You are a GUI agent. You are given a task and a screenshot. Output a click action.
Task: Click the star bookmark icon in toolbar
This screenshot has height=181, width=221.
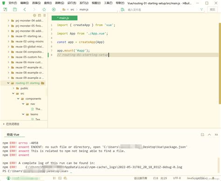(x=44, y=9)
